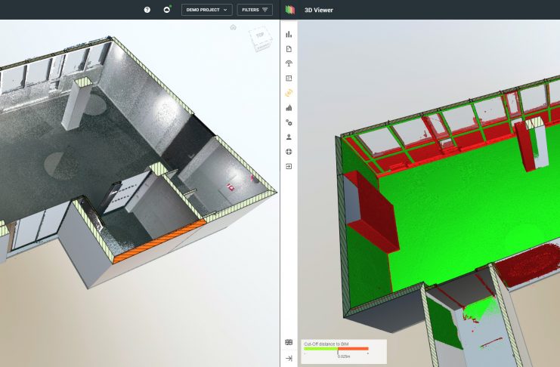This screenshot has width=560, height=367.
Task: Click the help question mark icon
Action: [147, 10]
